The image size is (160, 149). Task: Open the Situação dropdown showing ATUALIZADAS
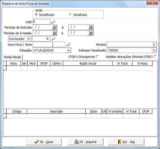(68, 50)
